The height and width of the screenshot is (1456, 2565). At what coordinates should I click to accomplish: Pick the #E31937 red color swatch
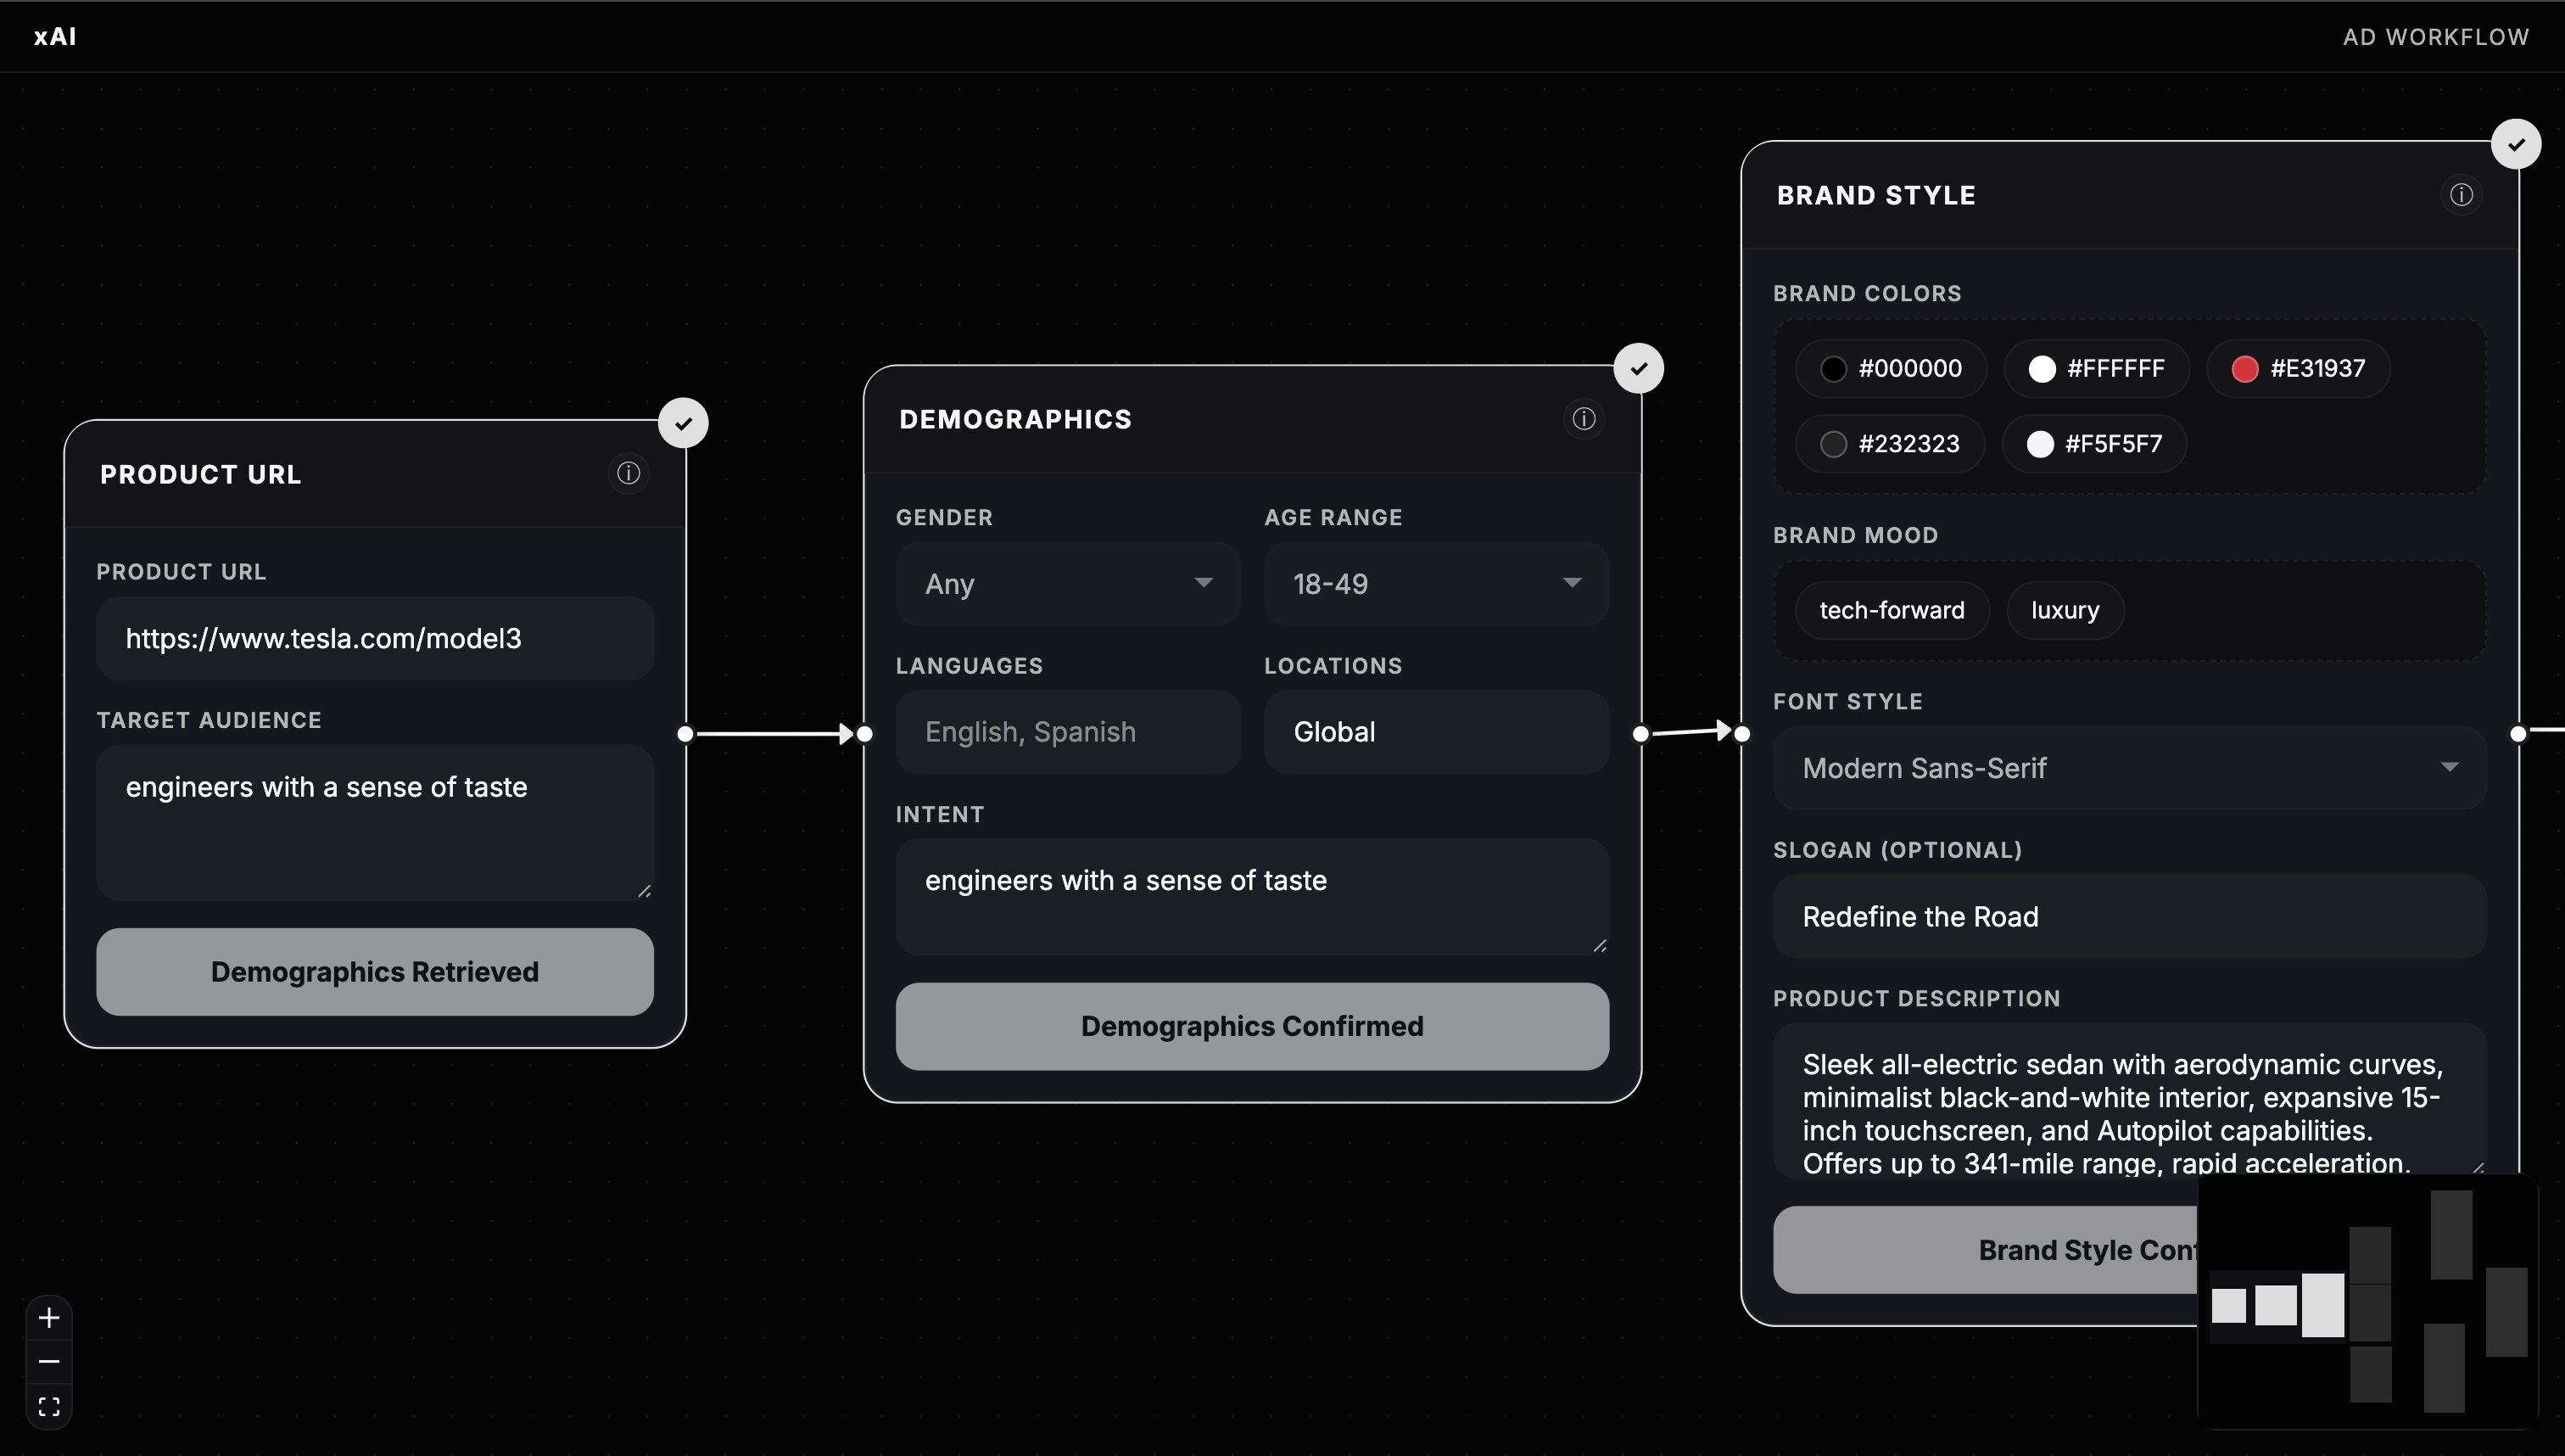tap(2298, 369)
